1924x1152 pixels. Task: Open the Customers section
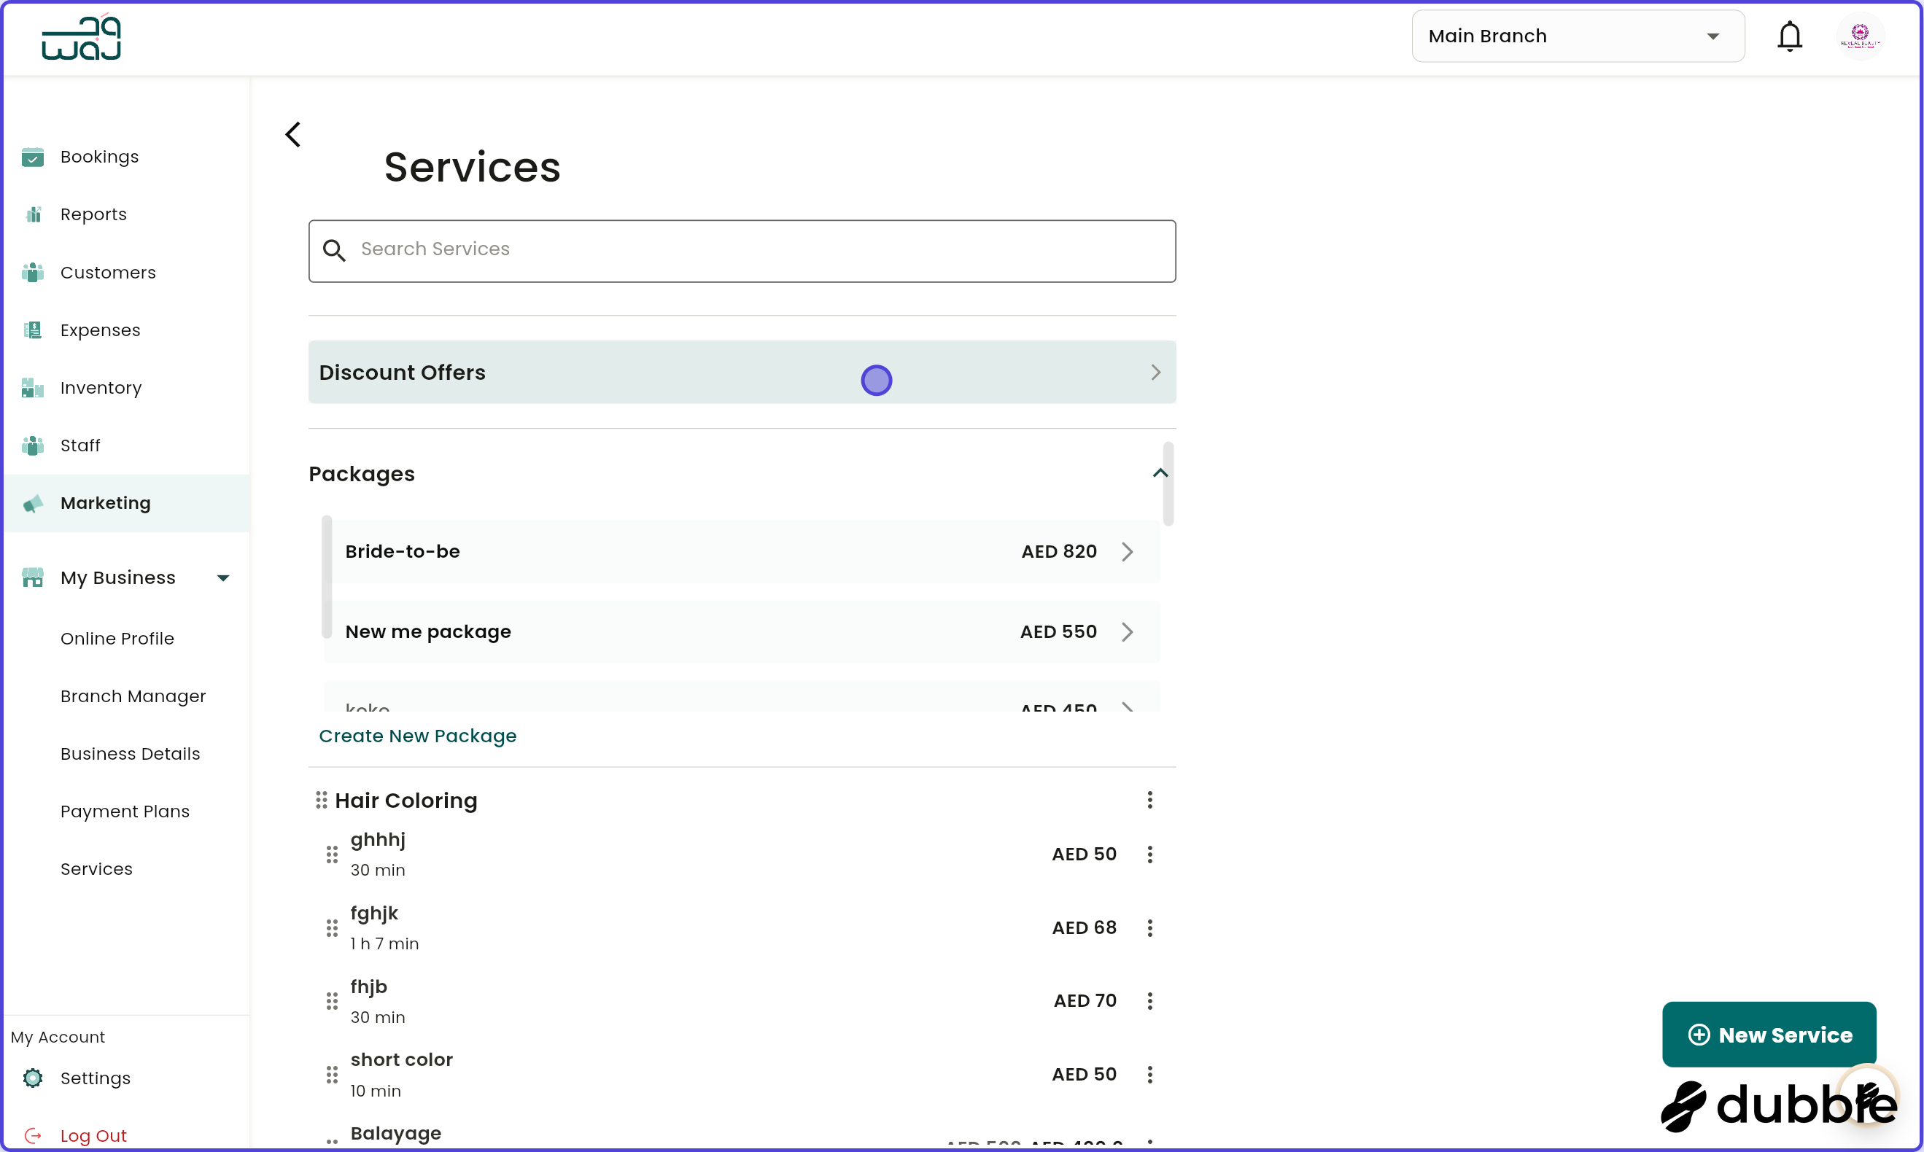(108, 272)
